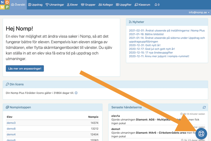Open the Översikt tab
Image resolution: width=211 pixels, height=141 pixels.
pyautogui.click(x=18, y=5)
